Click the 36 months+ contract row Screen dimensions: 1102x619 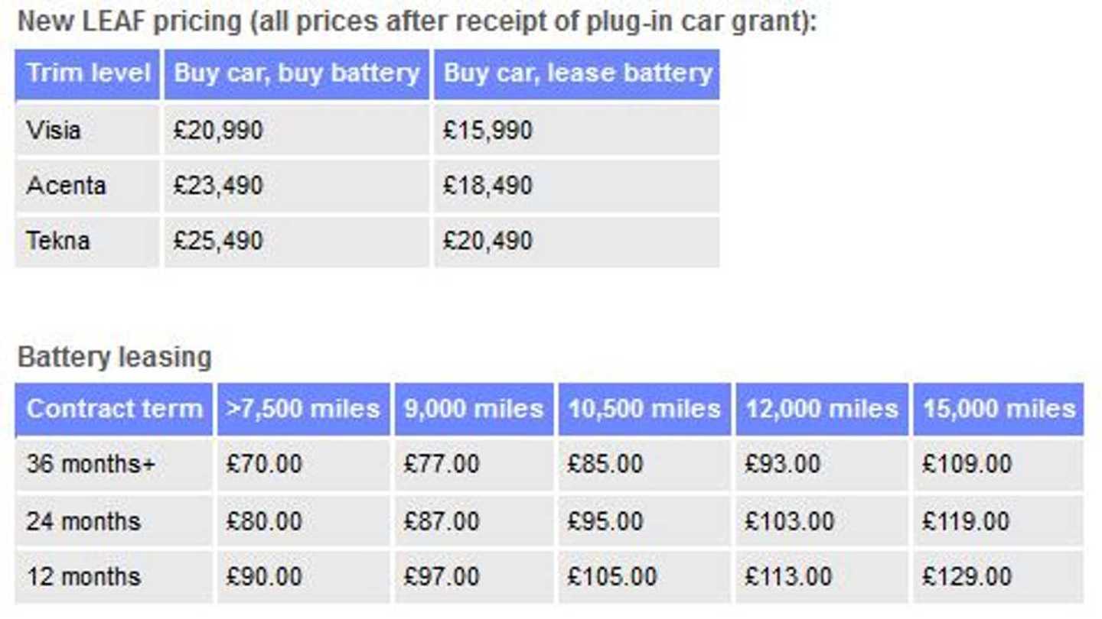(90, 464)
